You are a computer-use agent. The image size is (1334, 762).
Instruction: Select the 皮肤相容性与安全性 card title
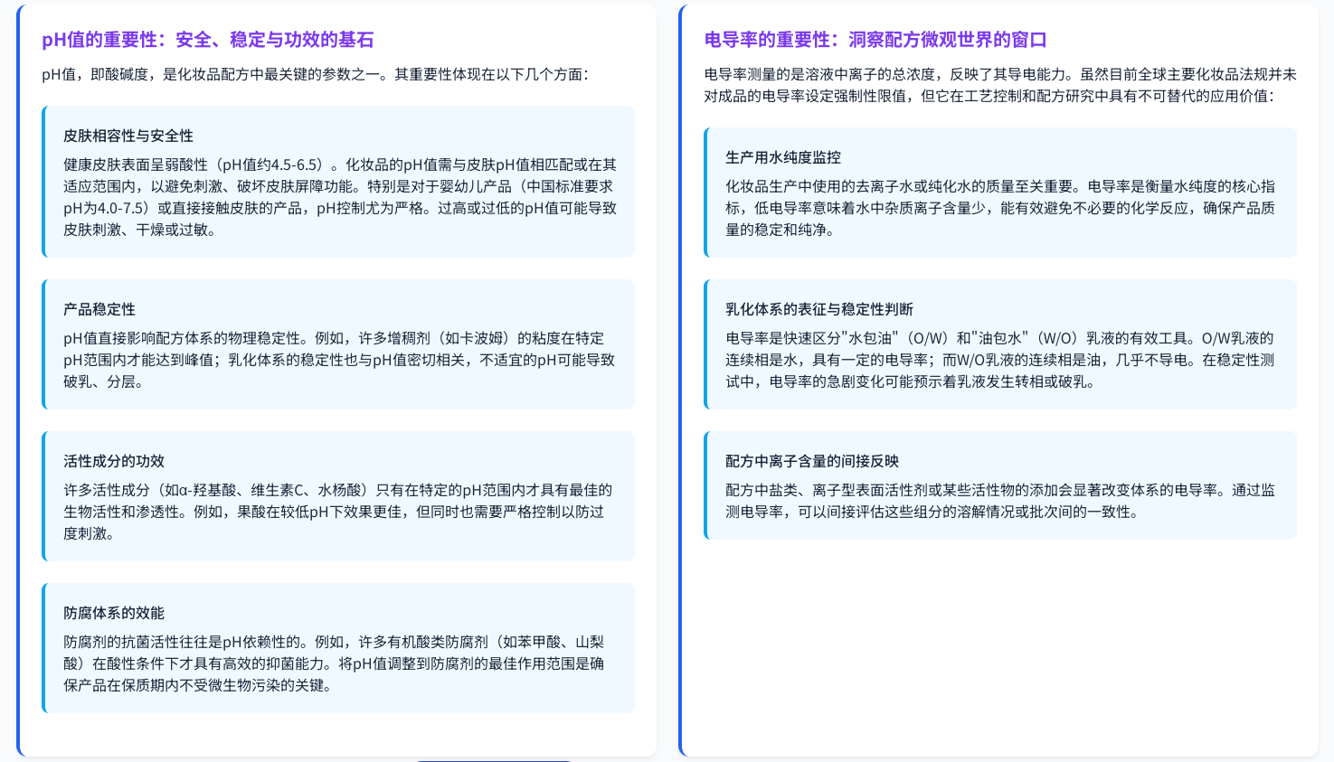click(128, 136)
